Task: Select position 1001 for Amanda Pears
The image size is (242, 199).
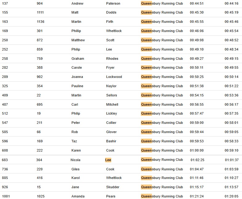Action: click(x=6, y=196)
